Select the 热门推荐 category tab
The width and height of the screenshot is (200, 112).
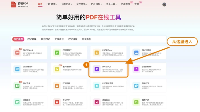[x=18, y=39]
